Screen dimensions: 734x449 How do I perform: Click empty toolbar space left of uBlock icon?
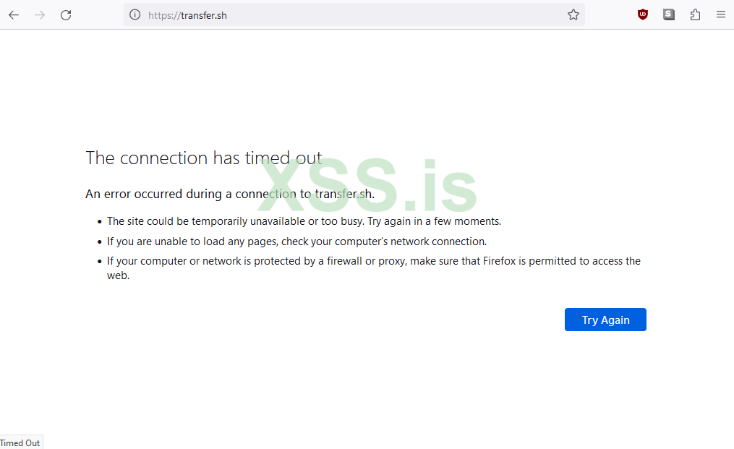point(609,14)
